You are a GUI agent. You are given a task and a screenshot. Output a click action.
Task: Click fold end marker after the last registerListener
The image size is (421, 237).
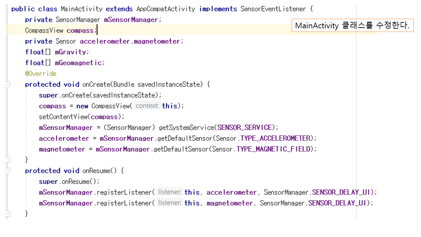point(8,214)
